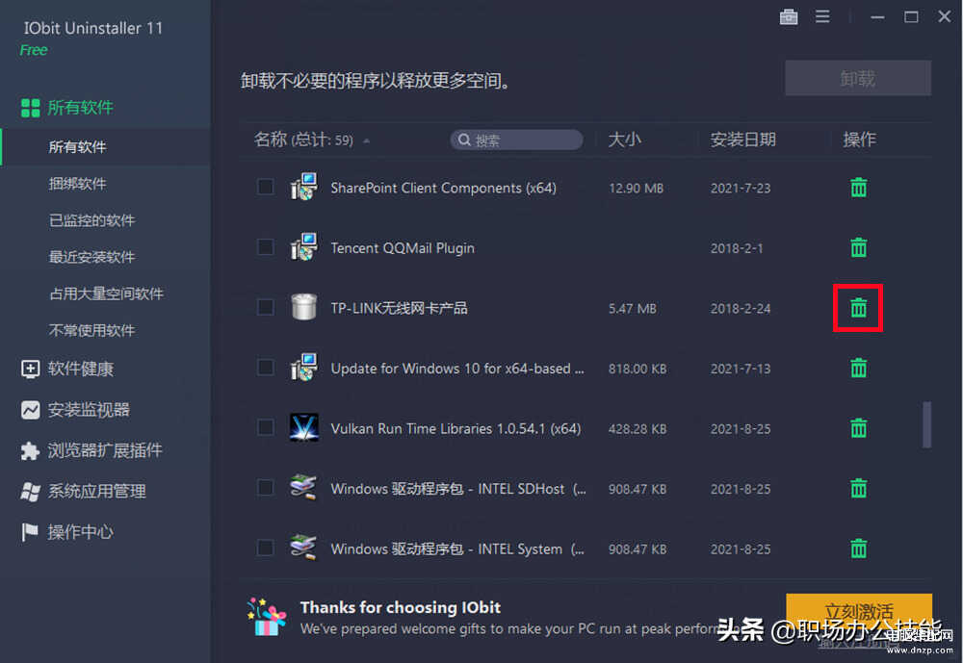Click the Vulkan Run Time Libraries logo icon
The height and width of the screenshot is (663, 963).
tap(304, 428)
